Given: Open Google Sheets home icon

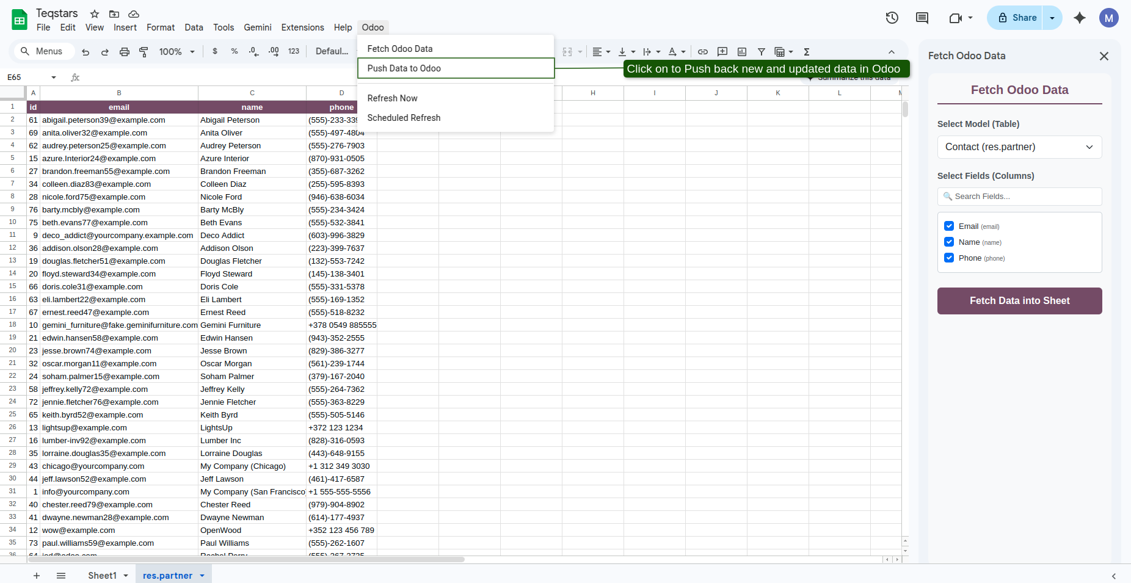Looking at the screenshot, I should tap(20, 20).
